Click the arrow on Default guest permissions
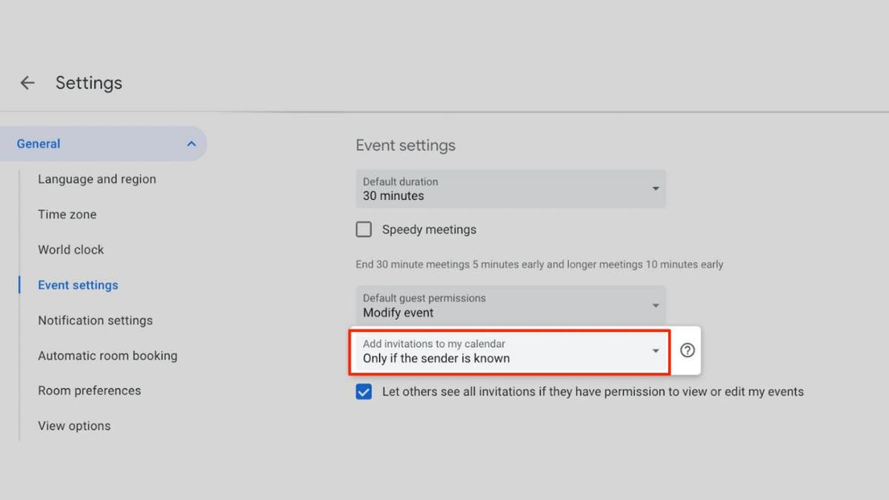 click(x=655, y=305)
